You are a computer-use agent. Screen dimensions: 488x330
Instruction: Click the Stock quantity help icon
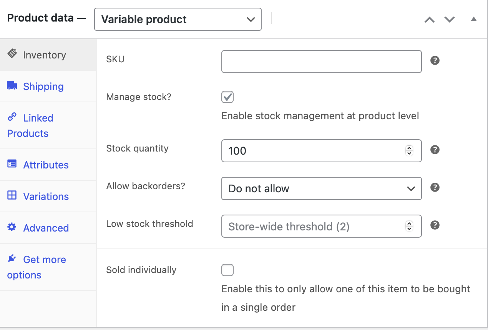(x=435, y=150)
